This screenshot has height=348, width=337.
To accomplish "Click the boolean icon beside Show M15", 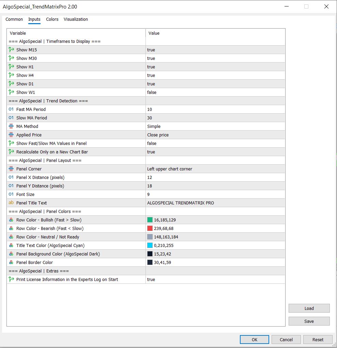I will pos(11,50).
